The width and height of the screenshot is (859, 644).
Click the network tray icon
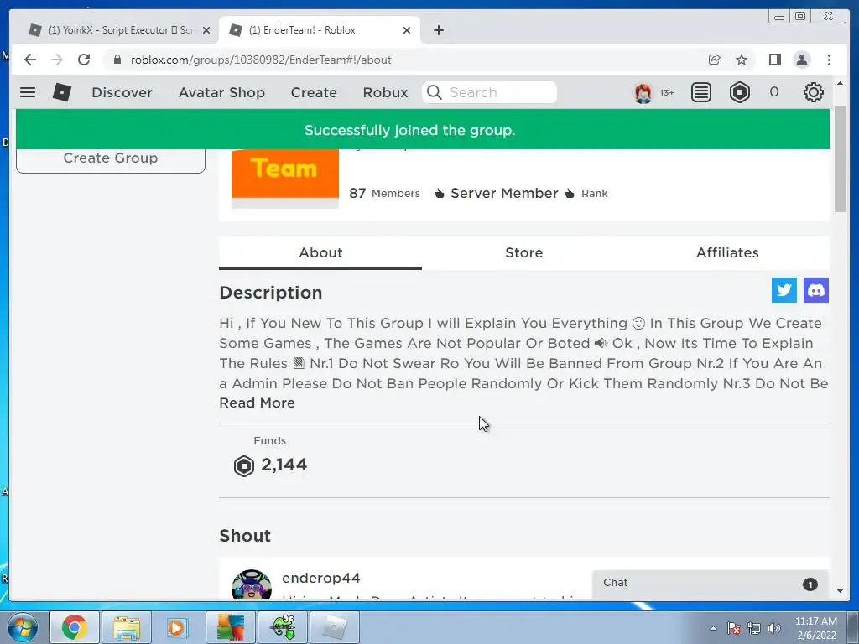754,628
